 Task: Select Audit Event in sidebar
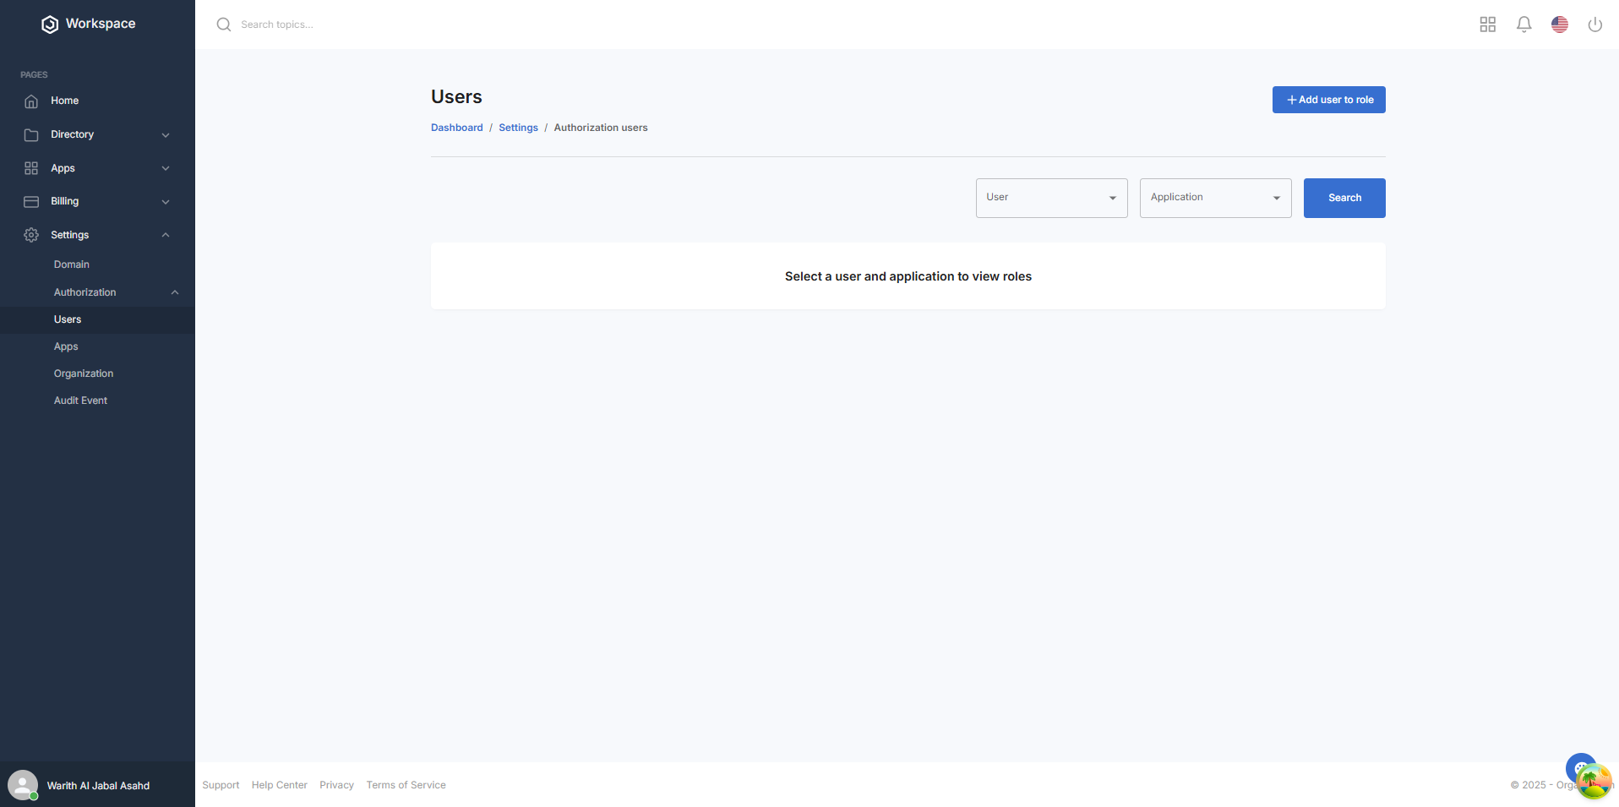(80, 401)
